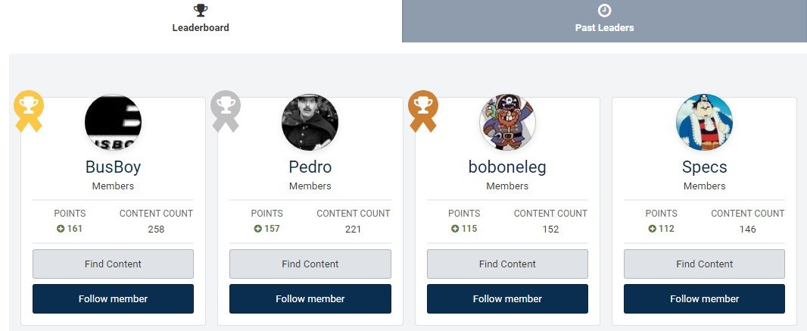Image resolution: width=807 pixels, height=331 pixels.
Task: Click the green plus icon beside 112 points
Action: click(x=652, y=229)
